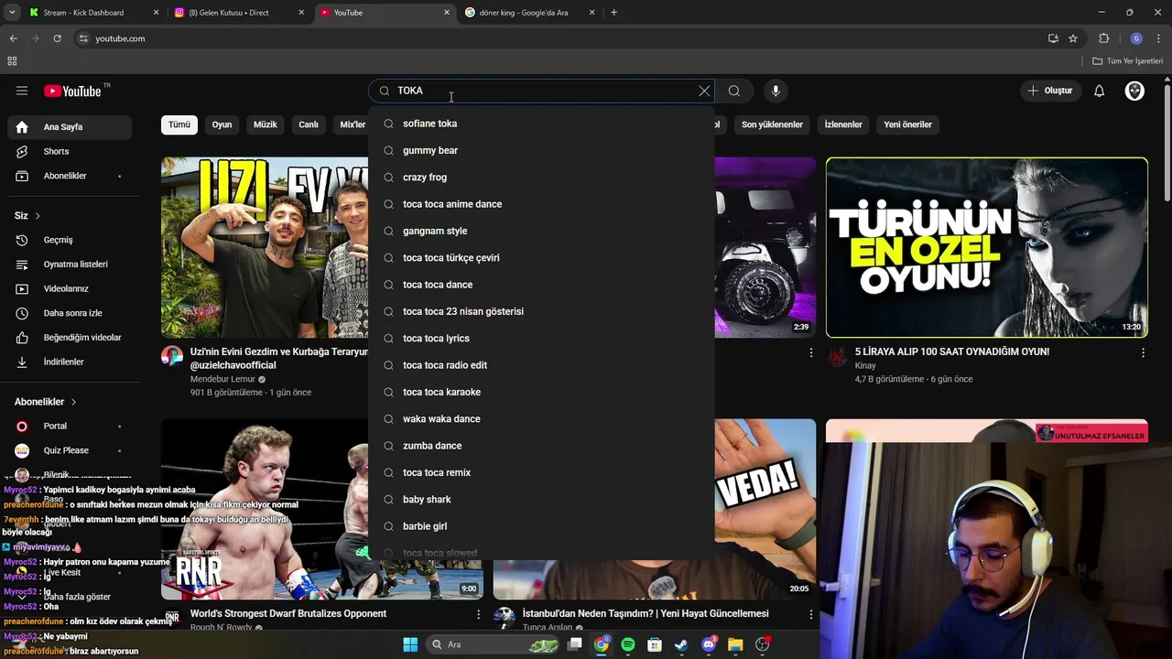Open the Portal channel subscription
1172x659 pixels.
tap(70, 426)
